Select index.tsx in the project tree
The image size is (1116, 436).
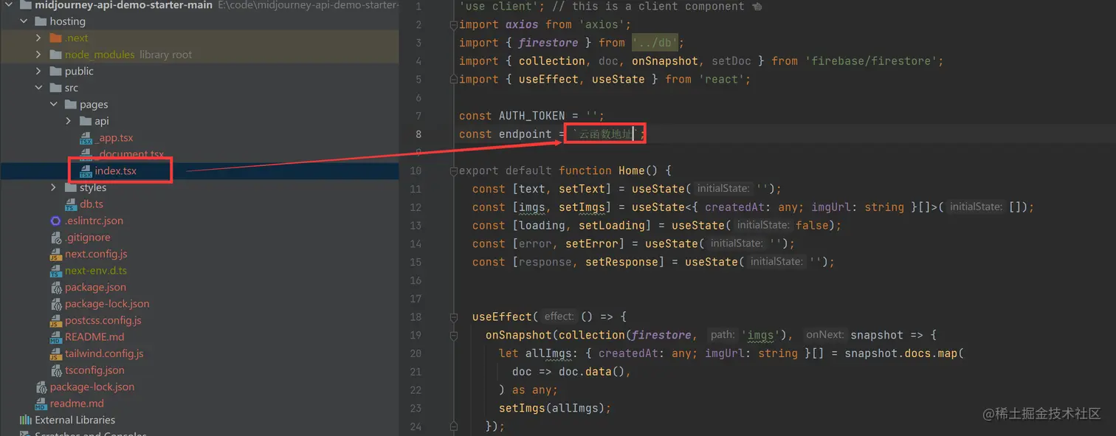pos(116,171)
